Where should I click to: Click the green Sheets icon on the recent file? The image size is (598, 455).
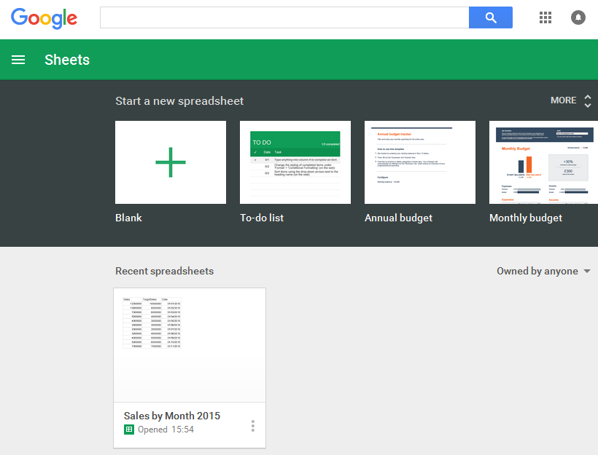(x=129, y=430)
